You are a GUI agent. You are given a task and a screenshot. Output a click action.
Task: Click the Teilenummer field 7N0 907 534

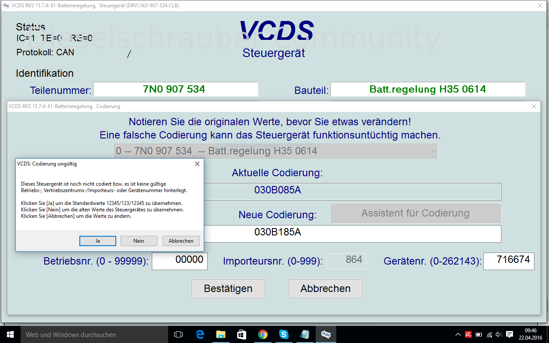(175, 89)
